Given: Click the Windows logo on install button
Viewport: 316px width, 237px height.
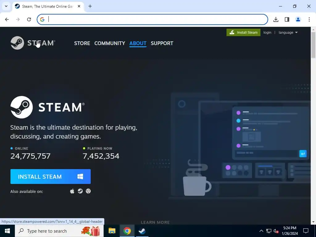Looking at the screenshot, I should click(80, 177).
